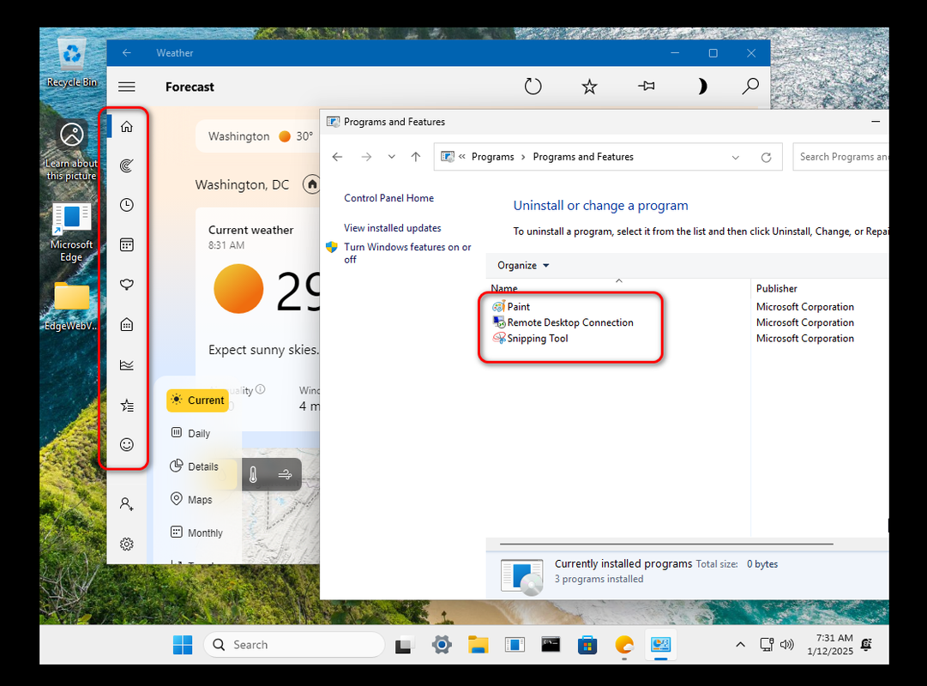Go back in the Weather title bar
The image size is (927, 686).
(127, 52)
